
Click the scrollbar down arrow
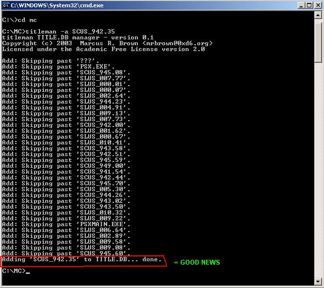318,281
